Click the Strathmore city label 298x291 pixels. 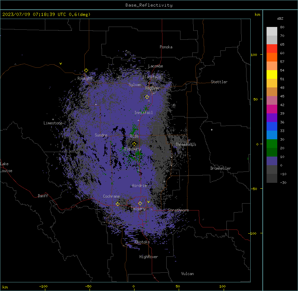click(178, 210)
